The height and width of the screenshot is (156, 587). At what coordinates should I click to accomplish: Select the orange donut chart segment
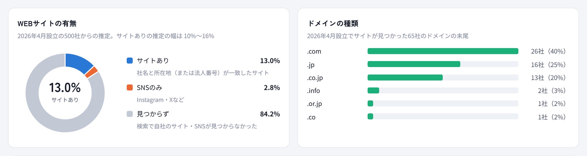pyautogui.click(x=92, y=72)
